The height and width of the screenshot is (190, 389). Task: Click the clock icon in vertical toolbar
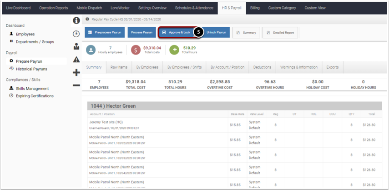[76, 34]
